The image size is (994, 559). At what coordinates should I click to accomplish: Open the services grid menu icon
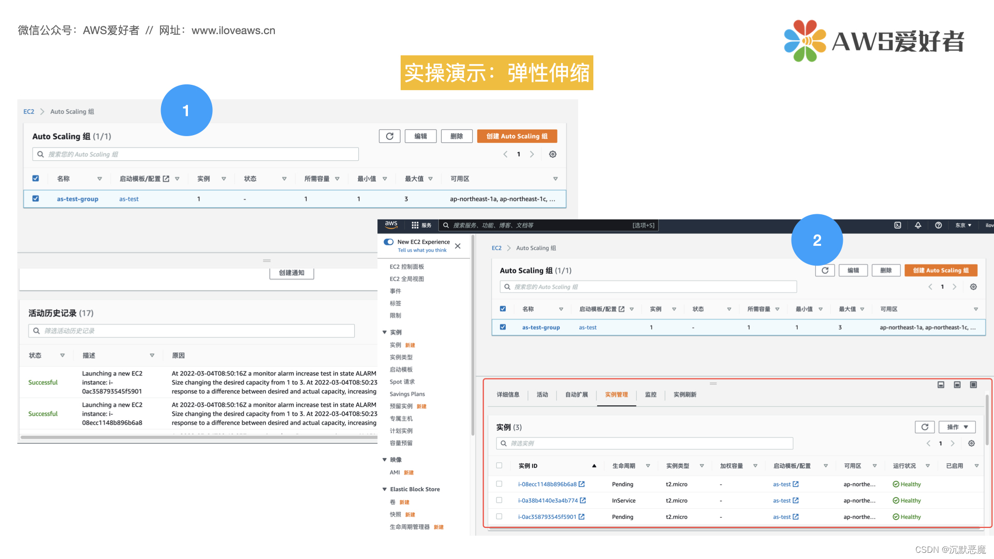pos(415,225)
